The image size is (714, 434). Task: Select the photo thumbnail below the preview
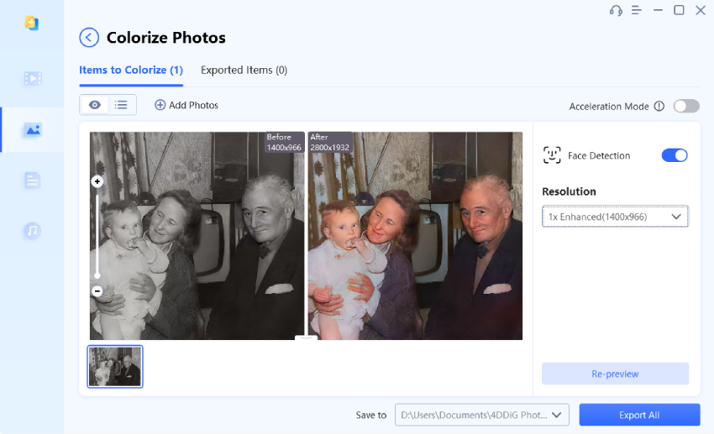[115, 367]
